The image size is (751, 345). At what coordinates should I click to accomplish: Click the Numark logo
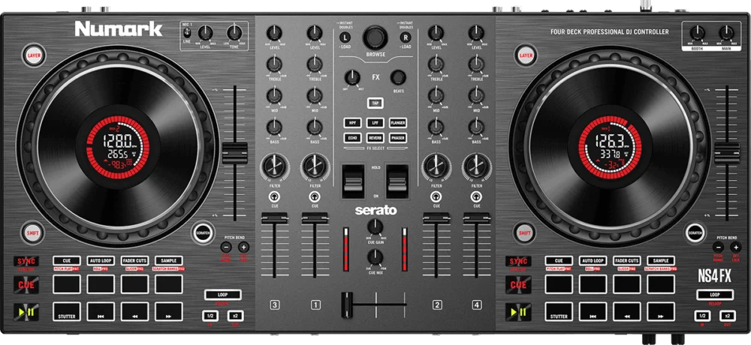click(x=119, y=29)
